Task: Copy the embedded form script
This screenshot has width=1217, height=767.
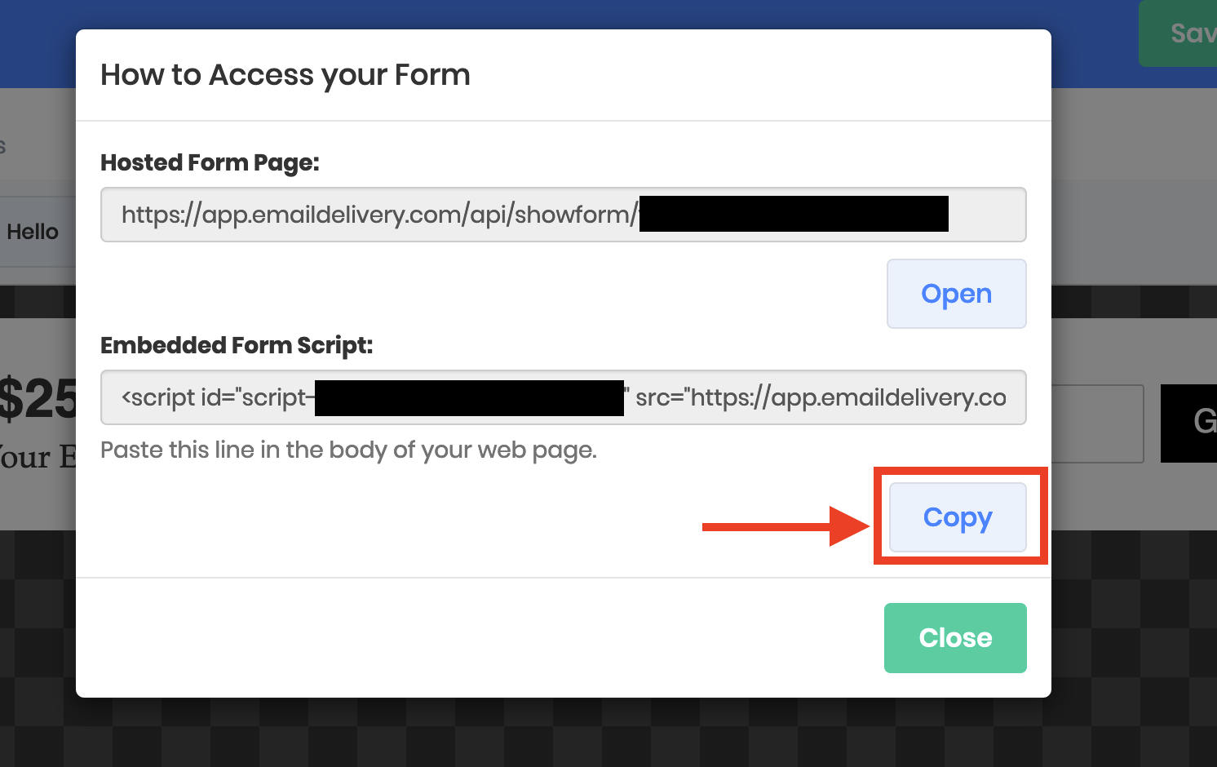Action: 958,517
